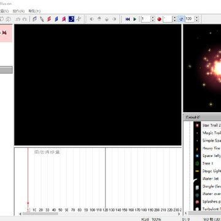221x221 pixels.
Task: Select the Gurgle emitter entry
Action: tap(212, 186)
